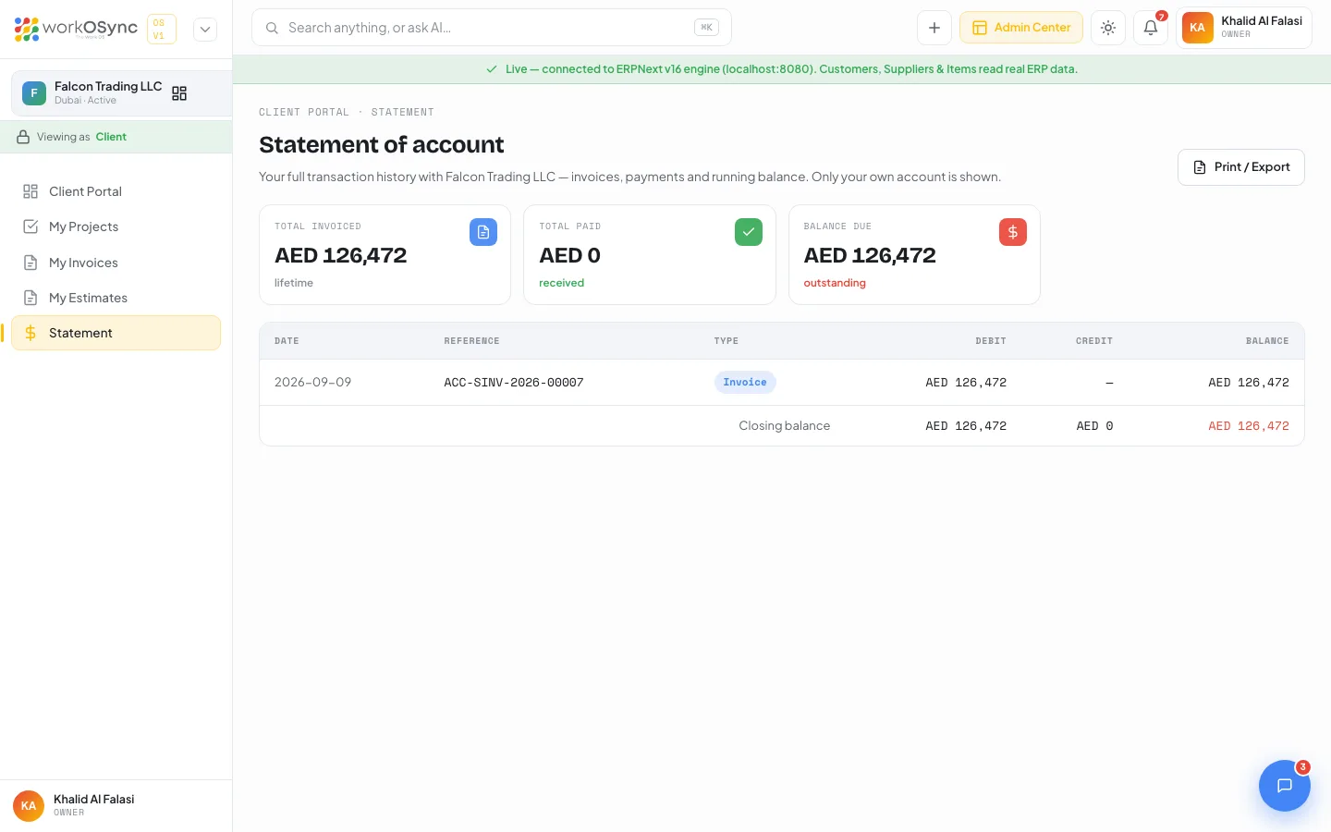Image resolution: width=1331 pixels, height=832 pixels.
Task: Click date 2026-09-09 in table
Action: click(313, 383)
